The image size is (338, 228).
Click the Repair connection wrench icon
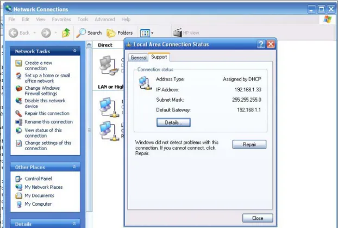pos(19,113)
